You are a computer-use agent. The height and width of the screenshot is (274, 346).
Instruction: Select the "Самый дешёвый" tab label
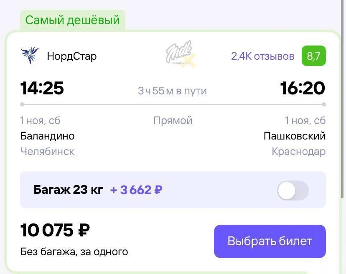[72, 20]
